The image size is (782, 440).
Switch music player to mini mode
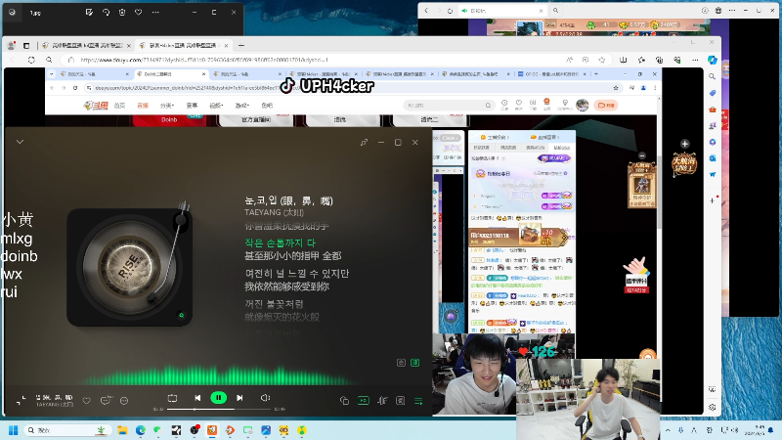click(x=364, y=142)
